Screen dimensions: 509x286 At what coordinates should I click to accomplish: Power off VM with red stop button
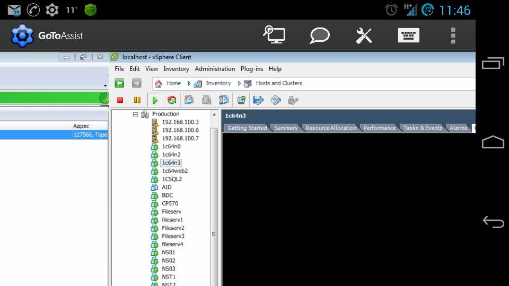pos(120,100)
